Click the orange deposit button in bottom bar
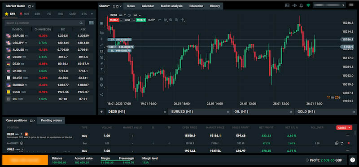 pyautogui.click(x=25, y=160)
